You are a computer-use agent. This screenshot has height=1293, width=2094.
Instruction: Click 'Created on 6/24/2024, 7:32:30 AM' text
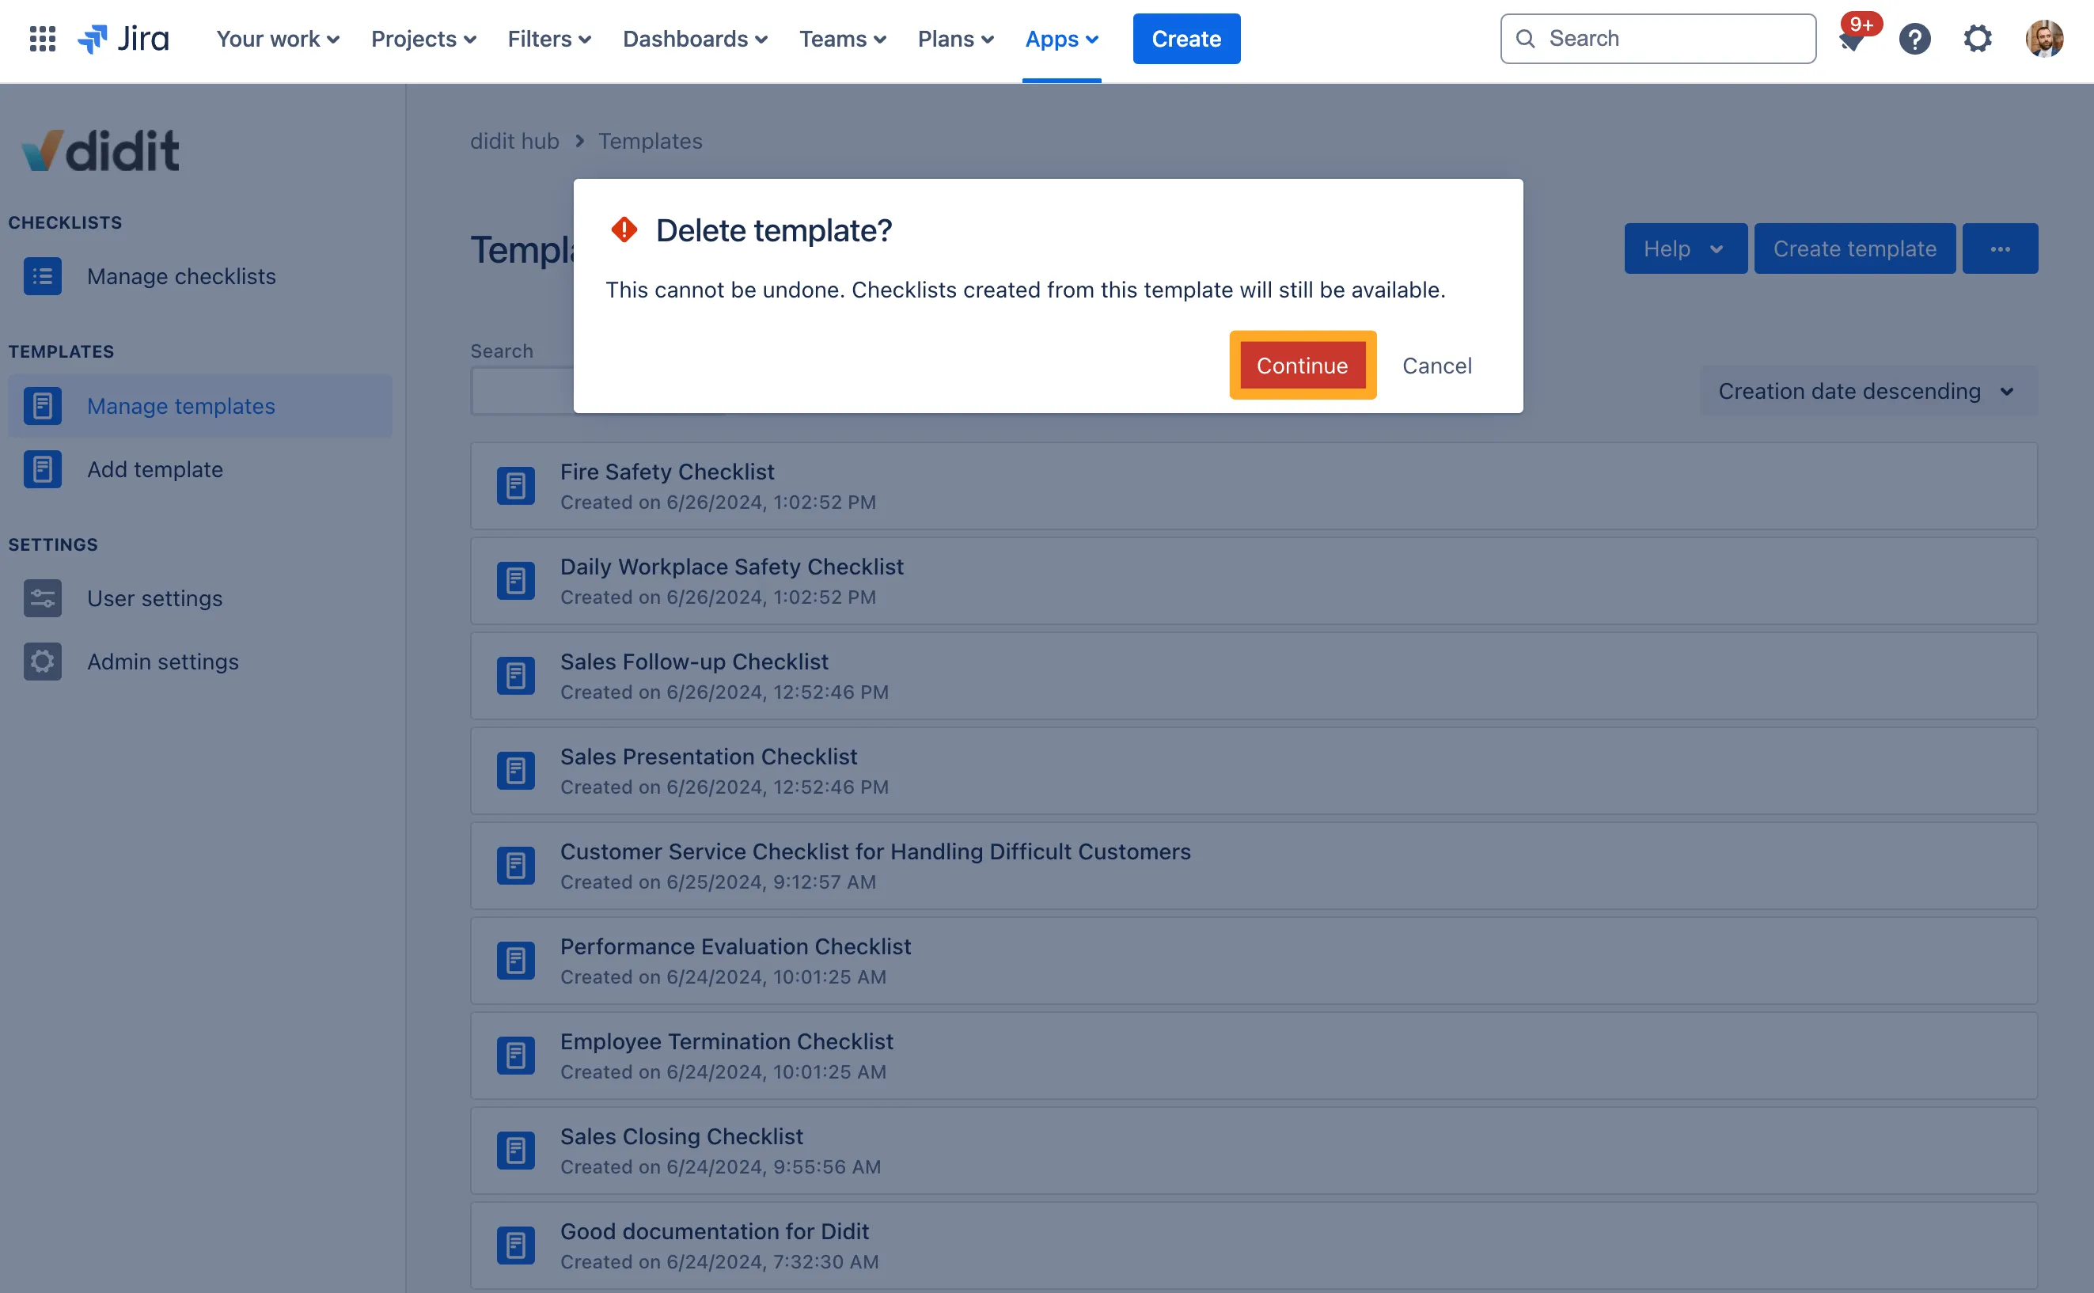(x=719, y=1261)
